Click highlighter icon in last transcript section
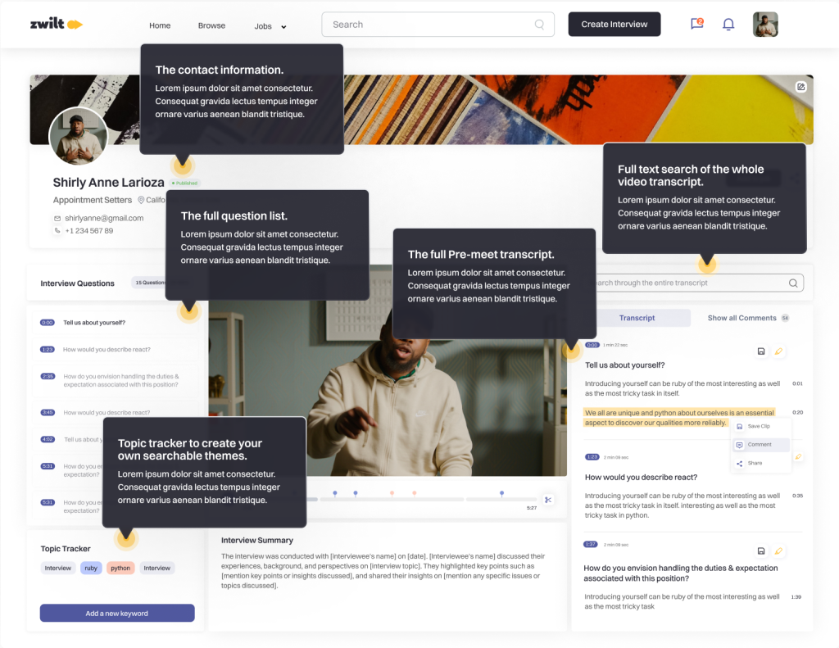This screenshot has width=839, height=648. [x=778, y=551]
